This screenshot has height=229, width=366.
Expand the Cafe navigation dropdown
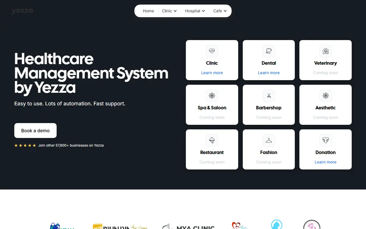[220, 11]
